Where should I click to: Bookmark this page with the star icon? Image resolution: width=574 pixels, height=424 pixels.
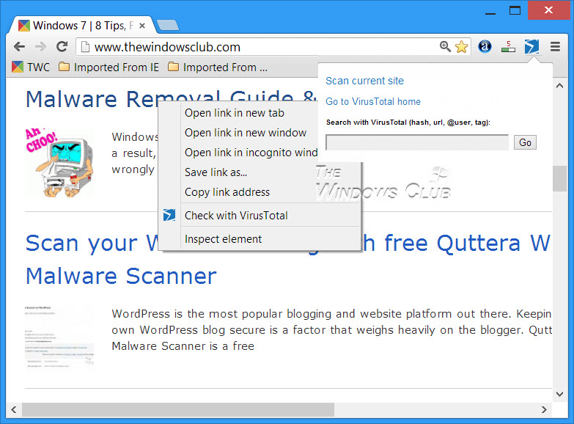pyautogui.click(x=461, y=46)
